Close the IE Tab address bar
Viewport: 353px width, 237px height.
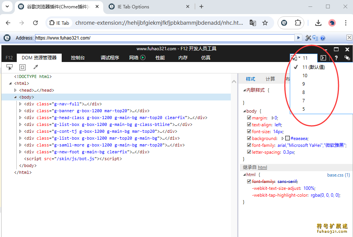(x=349, y=38)
